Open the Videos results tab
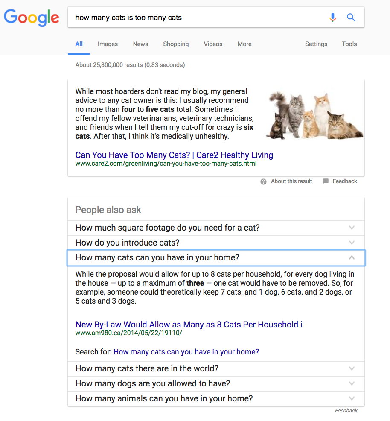Image resolution: width=390 pixels, height=421 pixels. [x=213, y=44]
